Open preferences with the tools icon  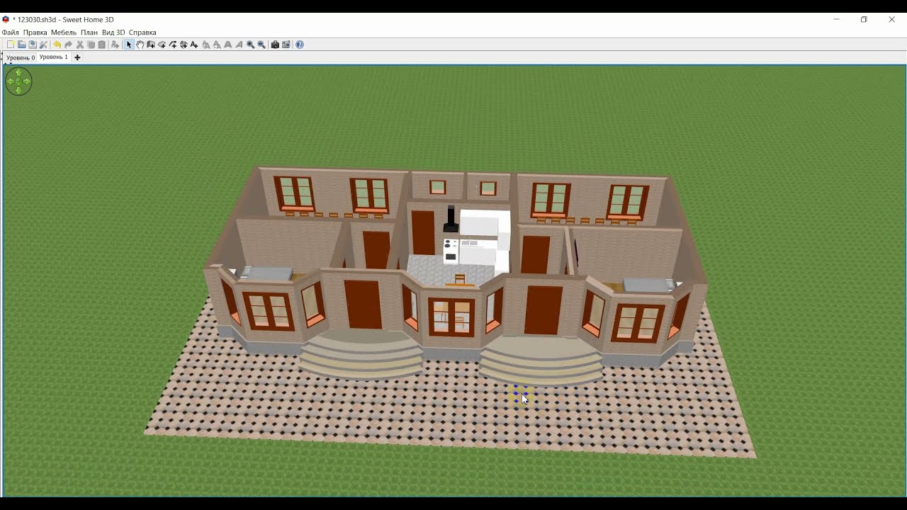(x=43, y=45)
